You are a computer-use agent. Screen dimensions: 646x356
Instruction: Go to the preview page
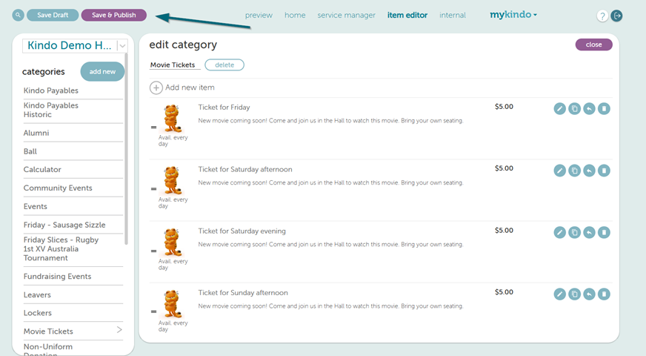tap(259, 16)
